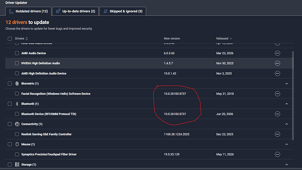The width and height of the screenshot is (302, 170).
Task: Click version 19.5.35.129 cell
Action: coord(172,154)
